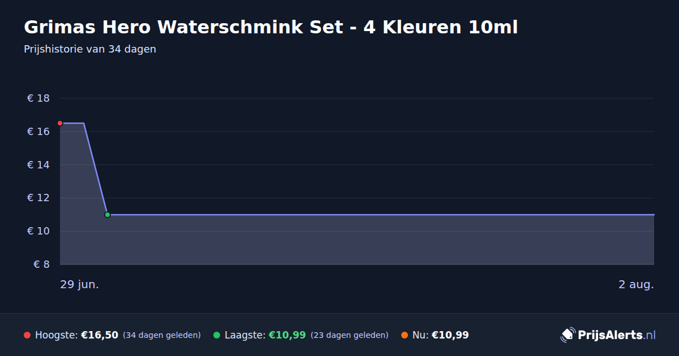
Task: Click the green lowest-price point on the chart
Action: [x=108, y=215]
